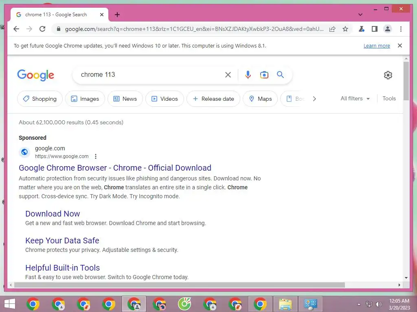Clear the search box with the X
Viewport: 417px width, 312px height.
[228, 75]
